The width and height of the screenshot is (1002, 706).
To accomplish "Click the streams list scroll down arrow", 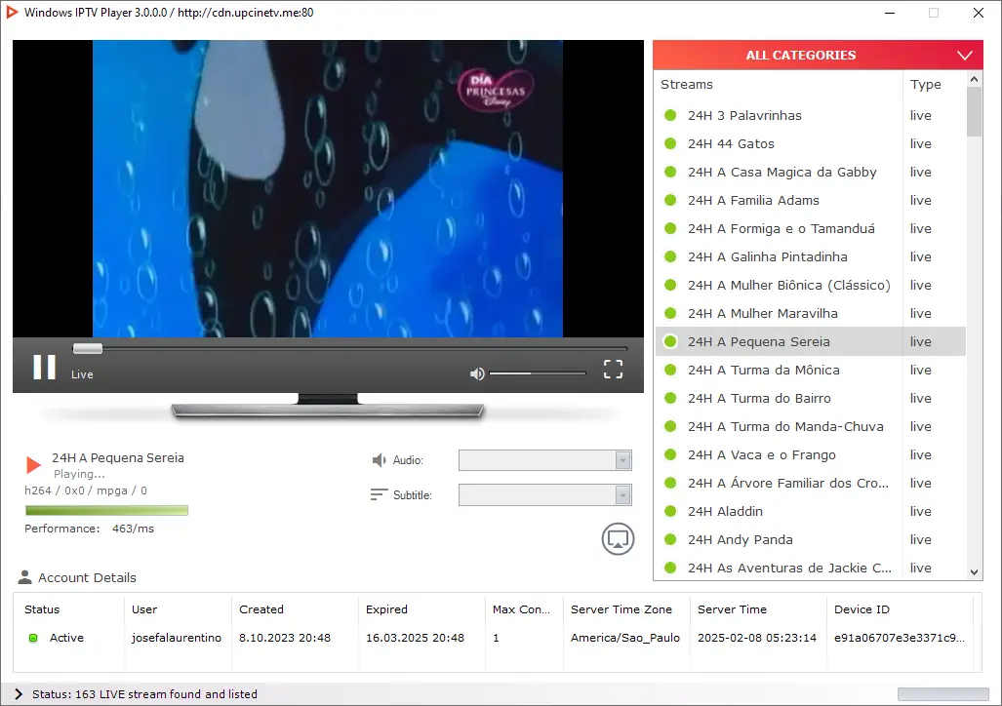I will pos(974,572).
